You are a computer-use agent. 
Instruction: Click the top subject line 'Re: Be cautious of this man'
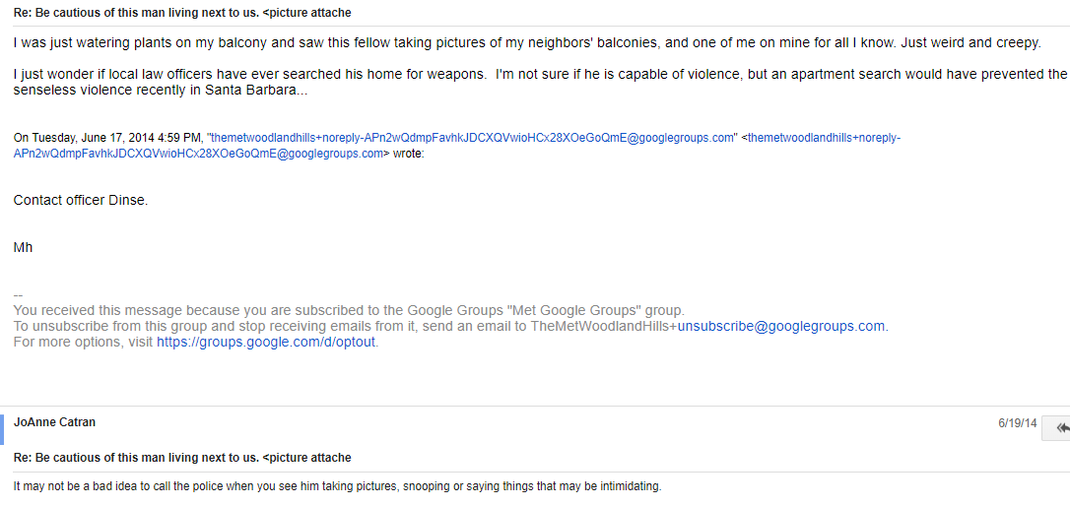182,13
